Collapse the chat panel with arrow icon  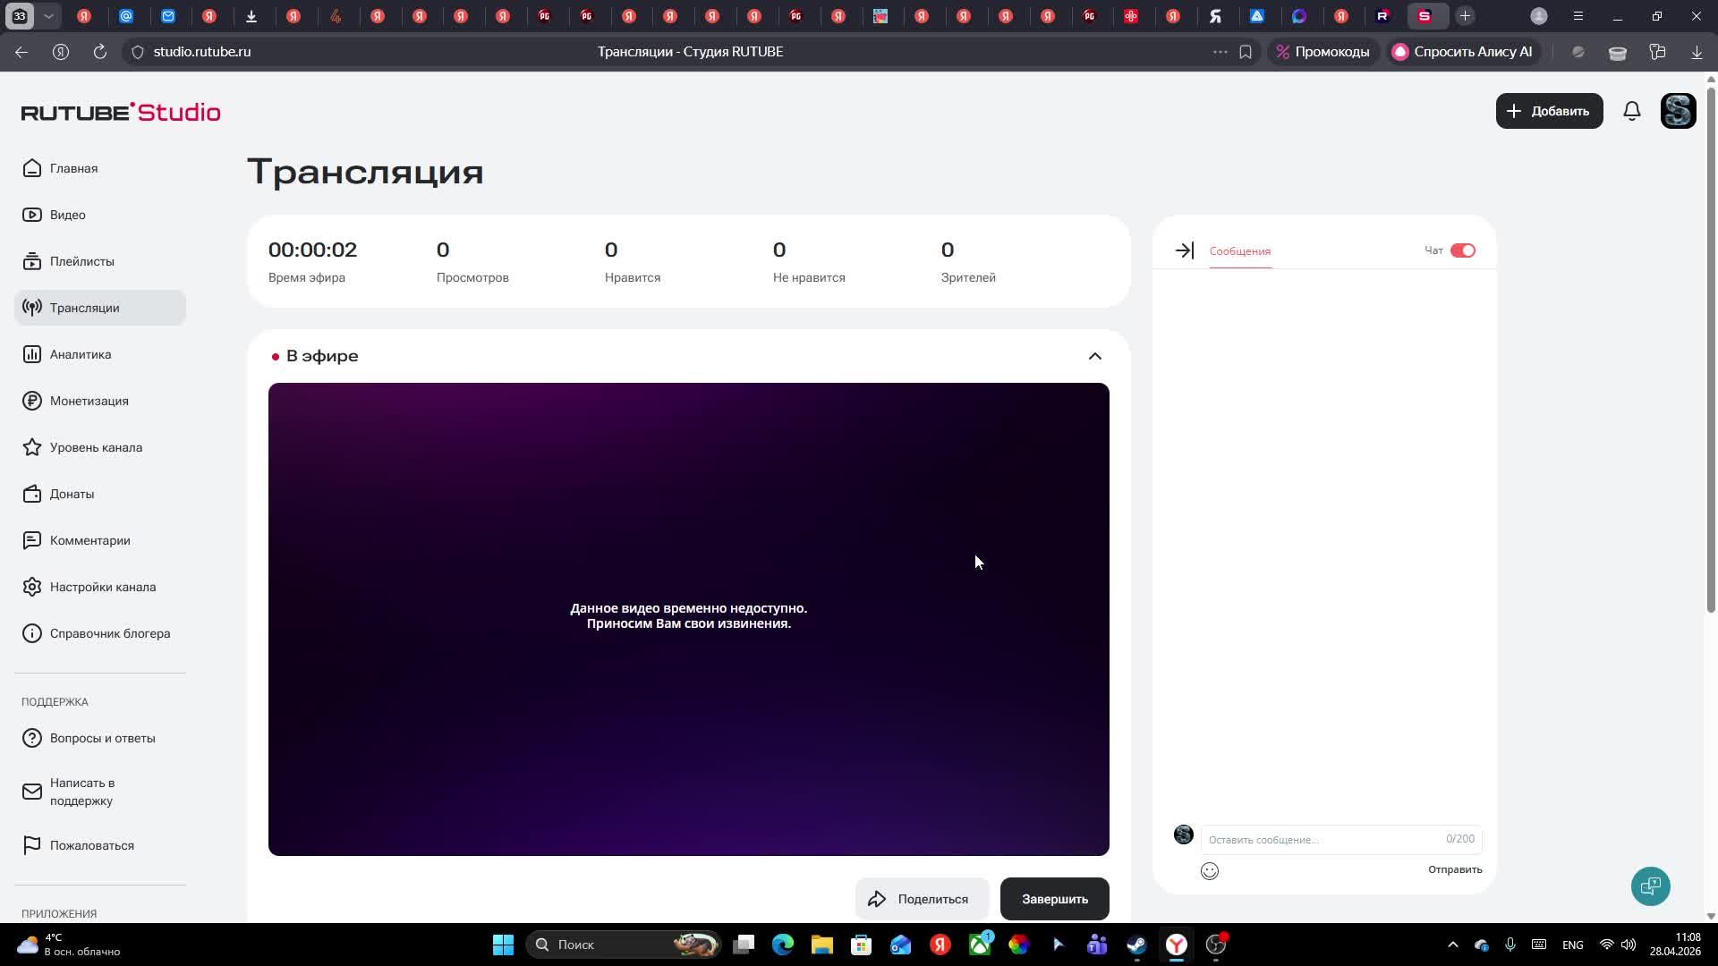coord(1184,250)
